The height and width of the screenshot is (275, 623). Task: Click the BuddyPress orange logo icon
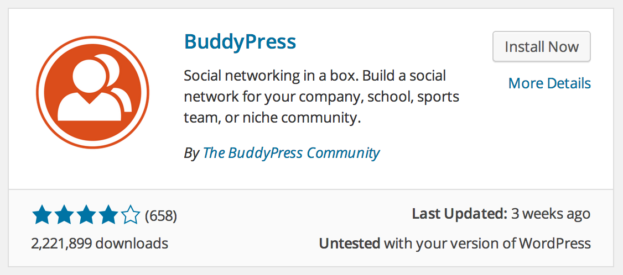tap(92, 92)
